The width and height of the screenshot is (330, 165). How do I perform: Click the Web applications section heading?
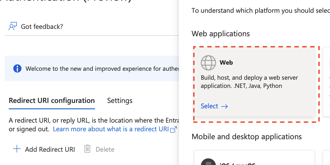221,34
